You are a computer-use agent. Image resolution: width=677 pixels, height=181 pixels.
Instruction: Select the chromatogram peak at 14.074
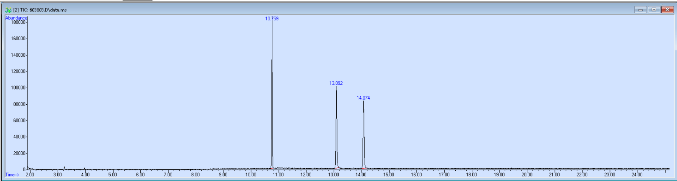[363, 135]
